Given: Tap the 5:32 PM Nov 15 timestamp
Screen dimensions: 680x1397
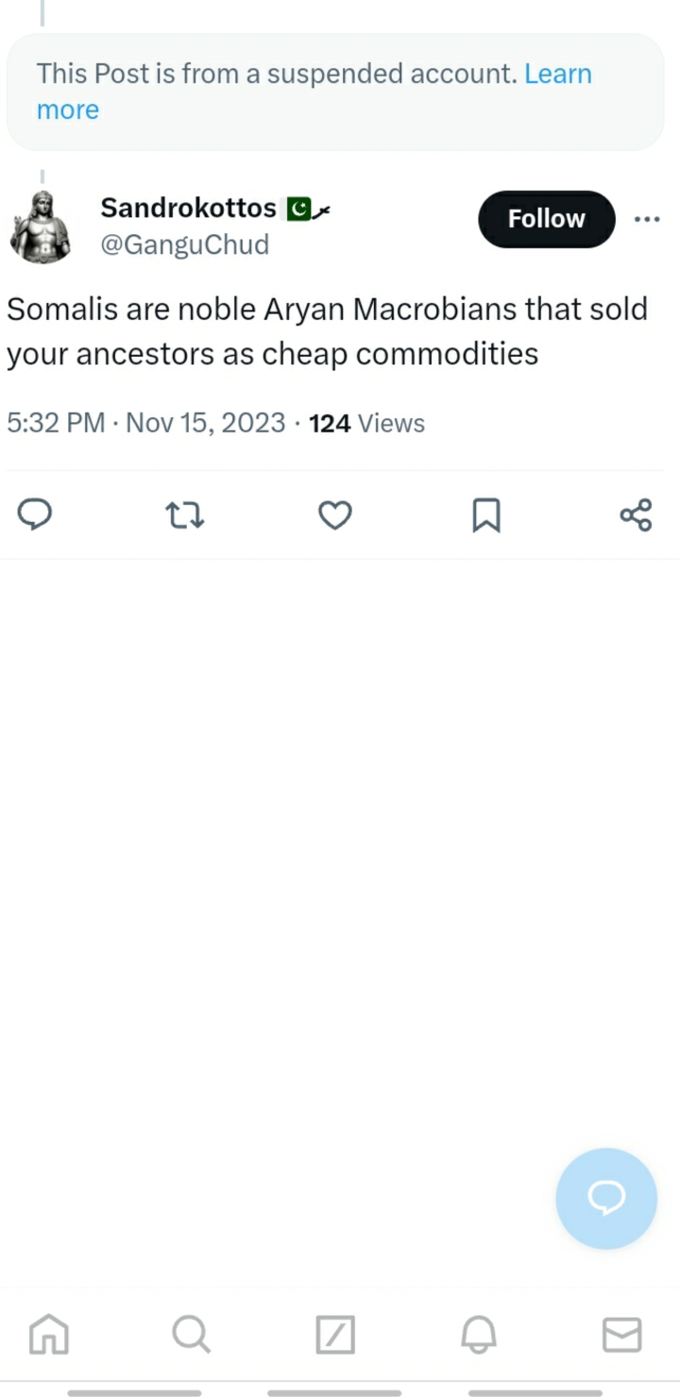Looking at the screenshot, I should [146, 424].
